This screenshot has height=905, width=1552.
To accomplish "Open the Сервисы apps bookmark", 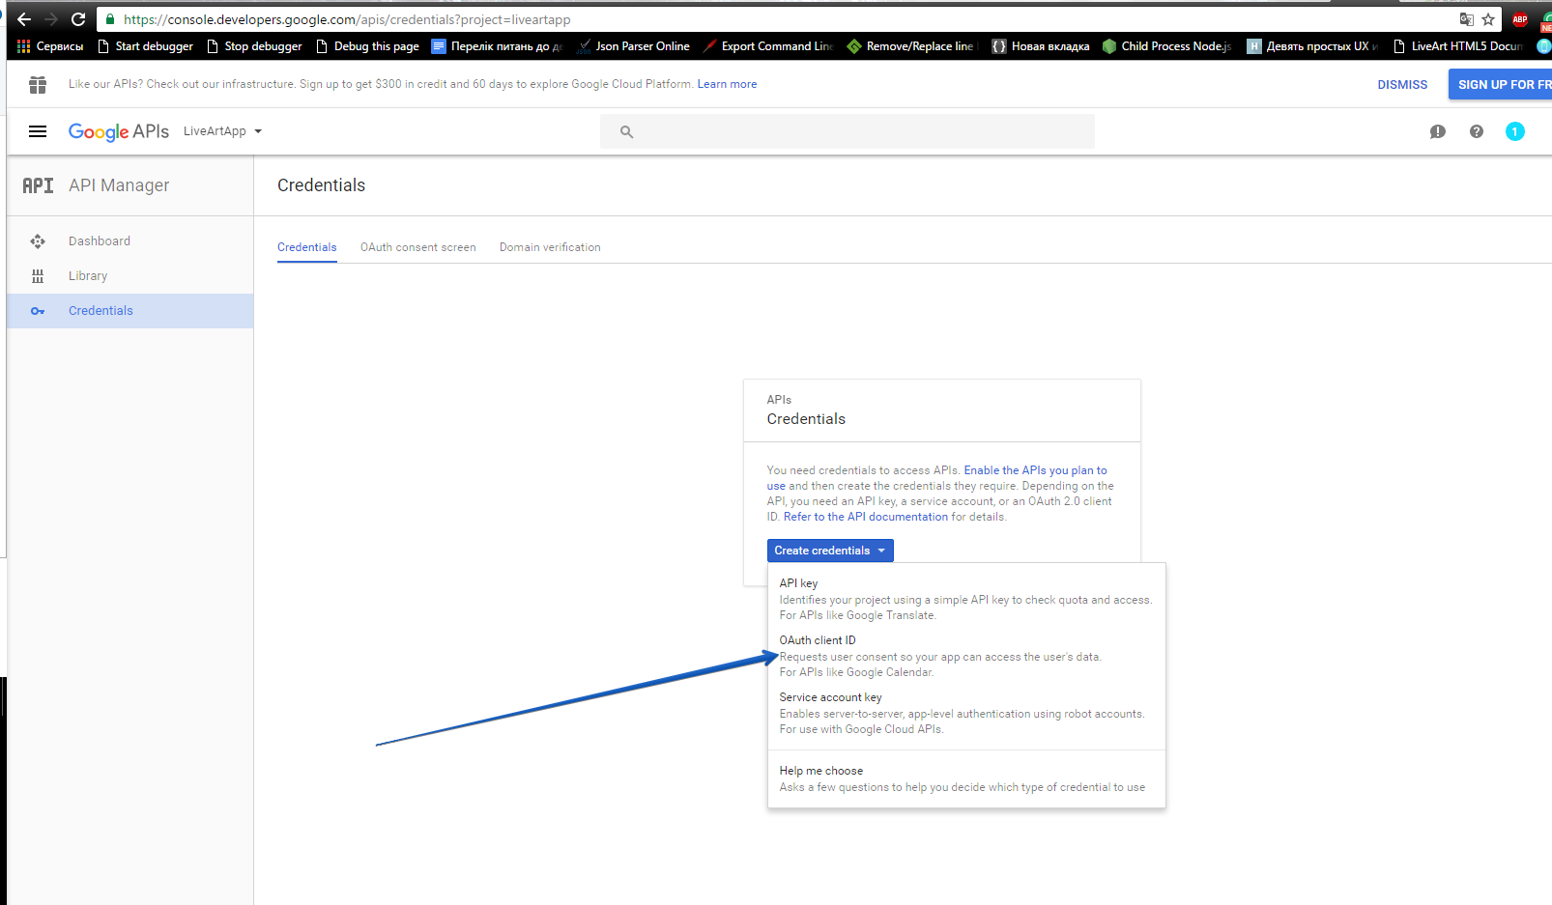I will [x=50, y=46].
